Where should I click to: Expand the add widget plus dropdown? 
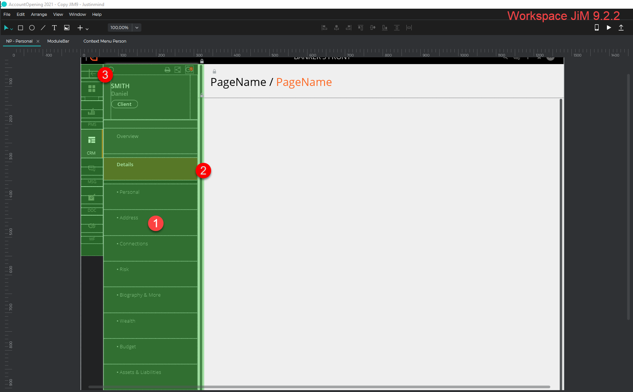[x=87, y=29]
